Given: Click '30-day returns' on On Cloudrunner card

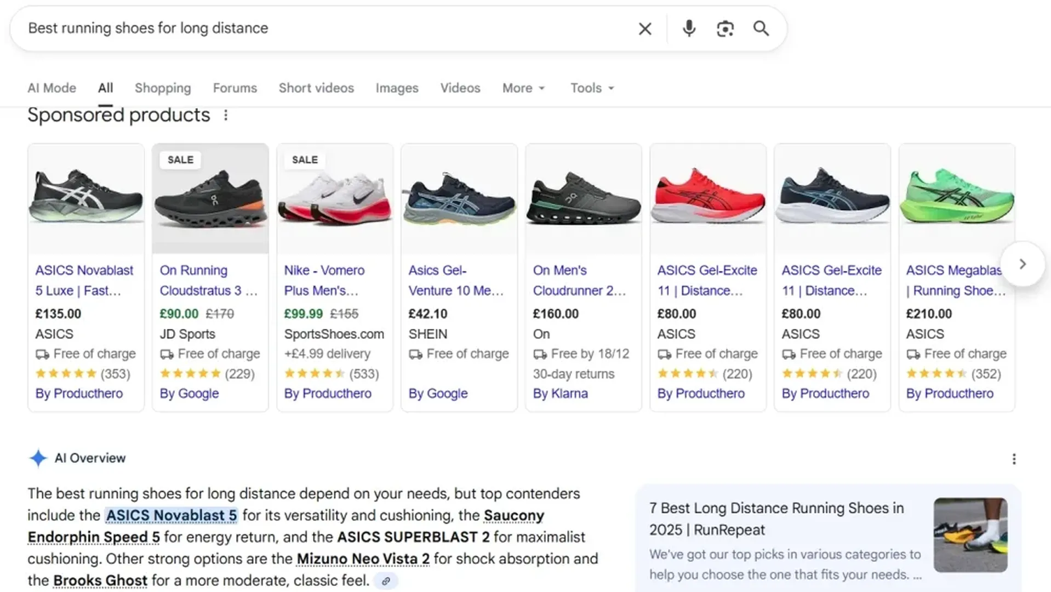Looking at the screenshot, I should [x=574, y=374].
